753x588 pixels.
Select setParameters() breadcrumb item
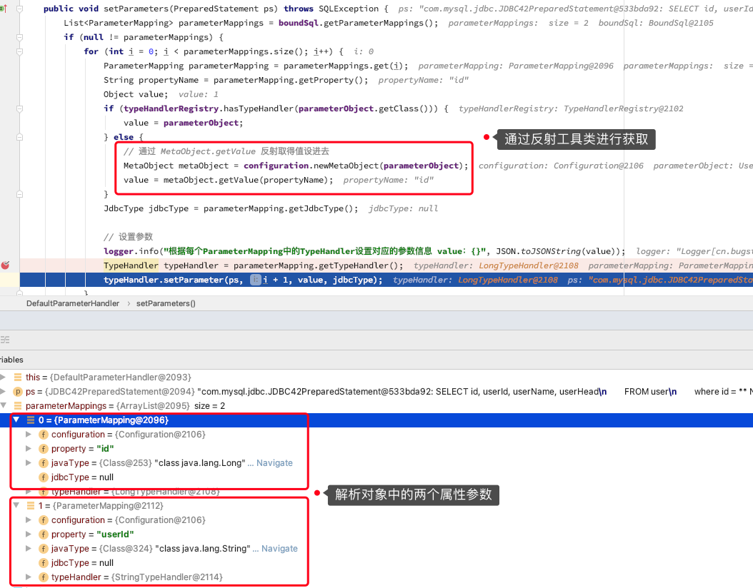[x=166, y=303]
